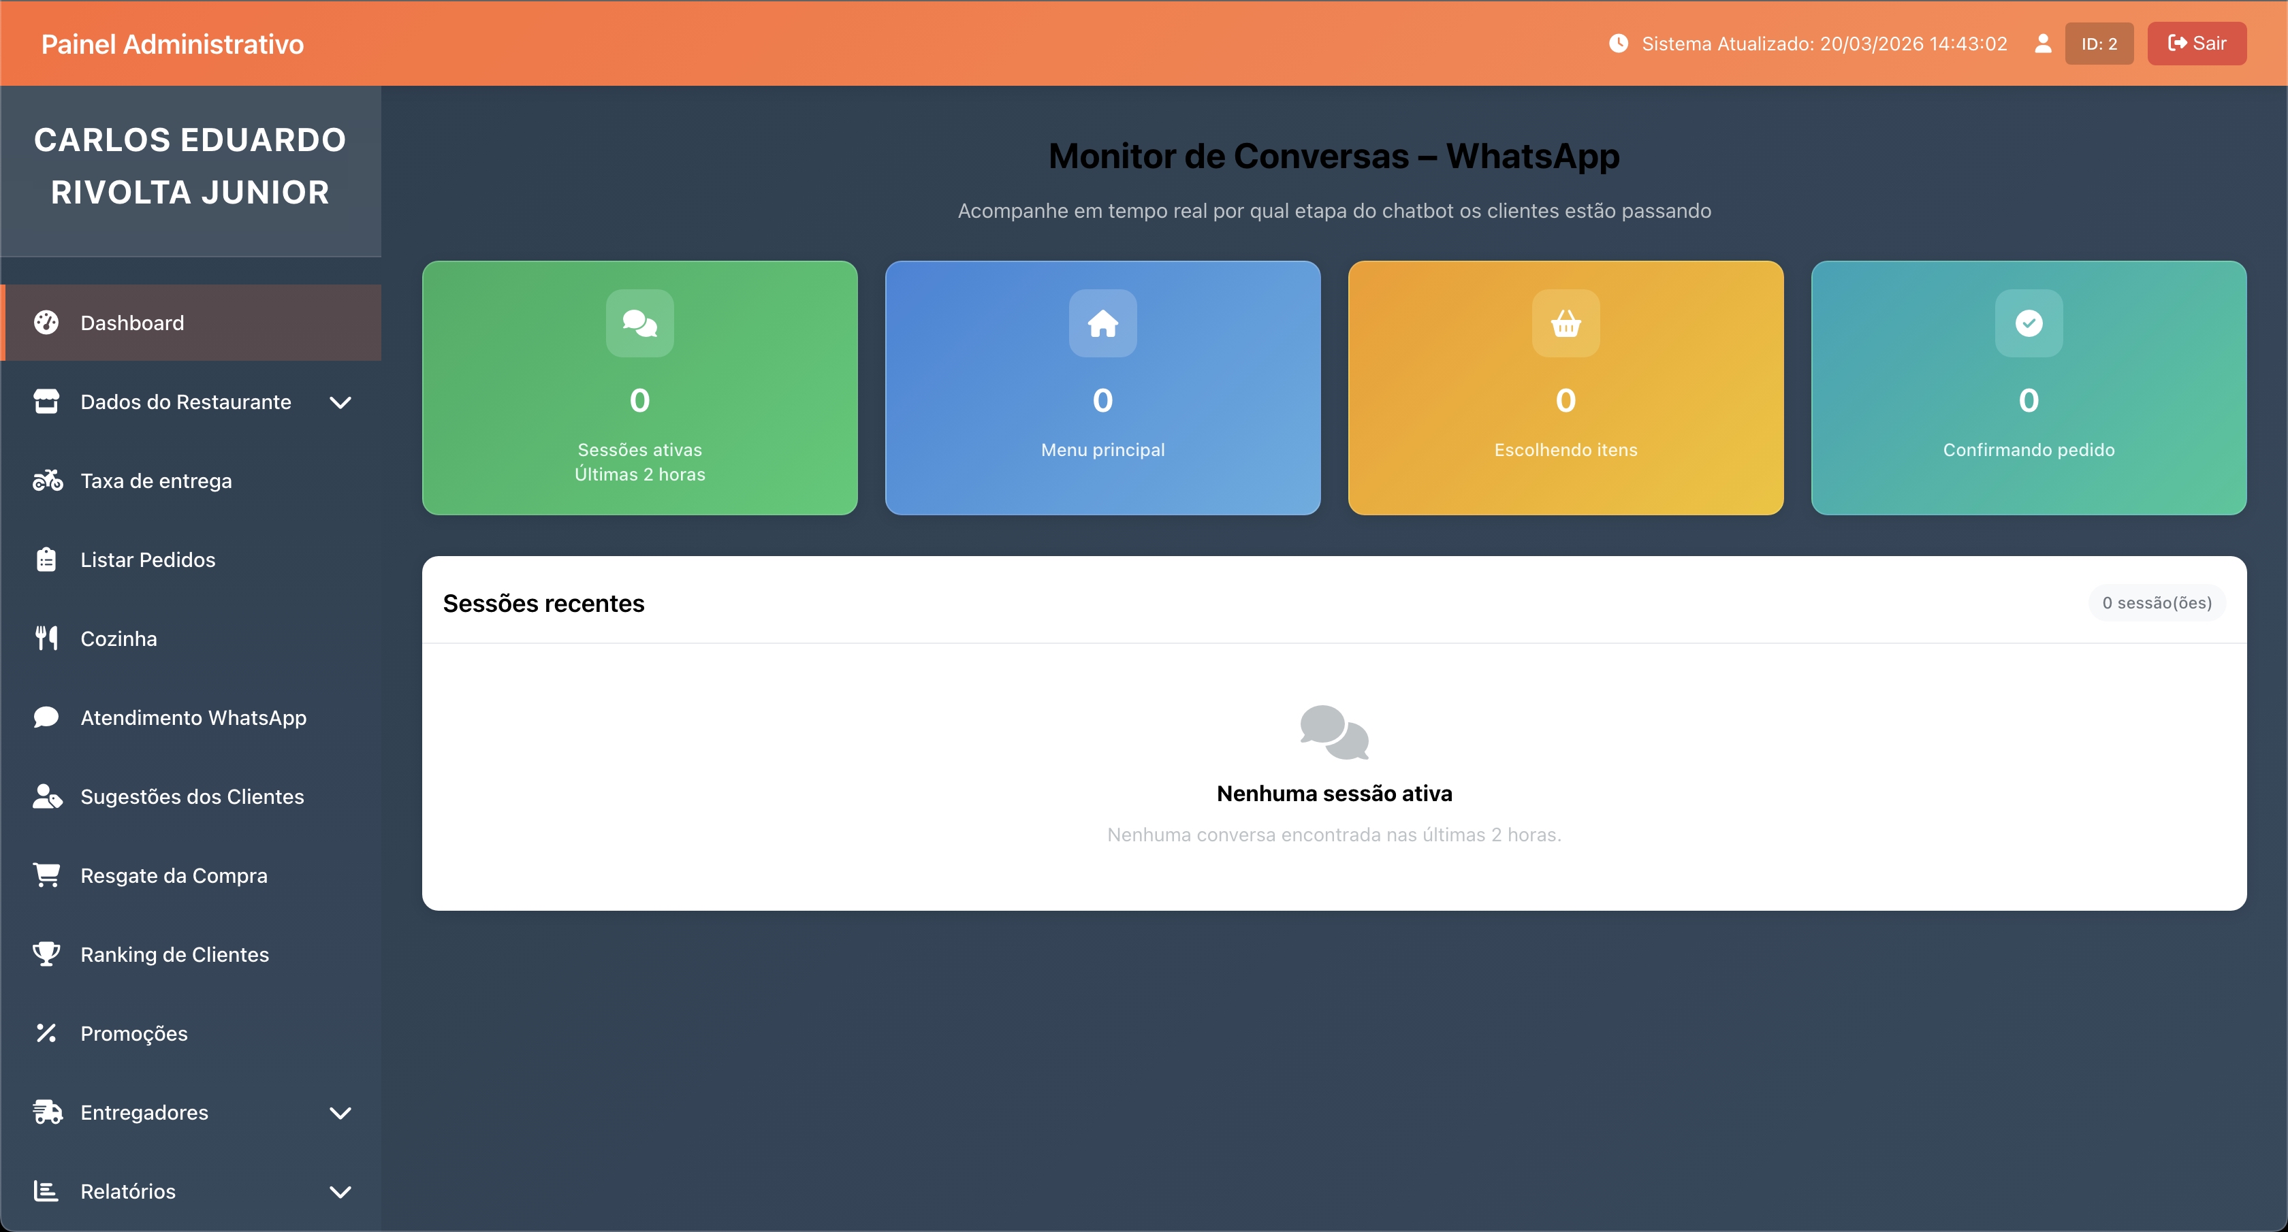This screenshot has width=2288, height=1232.
Task: Open the Sessões ativas green card
Action: pos(639,388)
